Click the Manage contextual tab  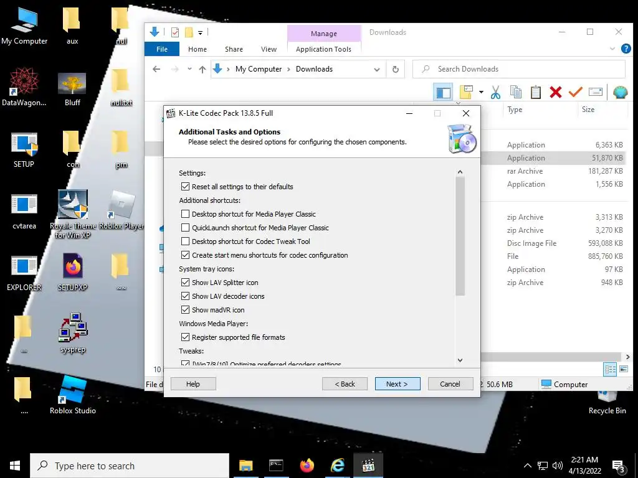point(324,34)
